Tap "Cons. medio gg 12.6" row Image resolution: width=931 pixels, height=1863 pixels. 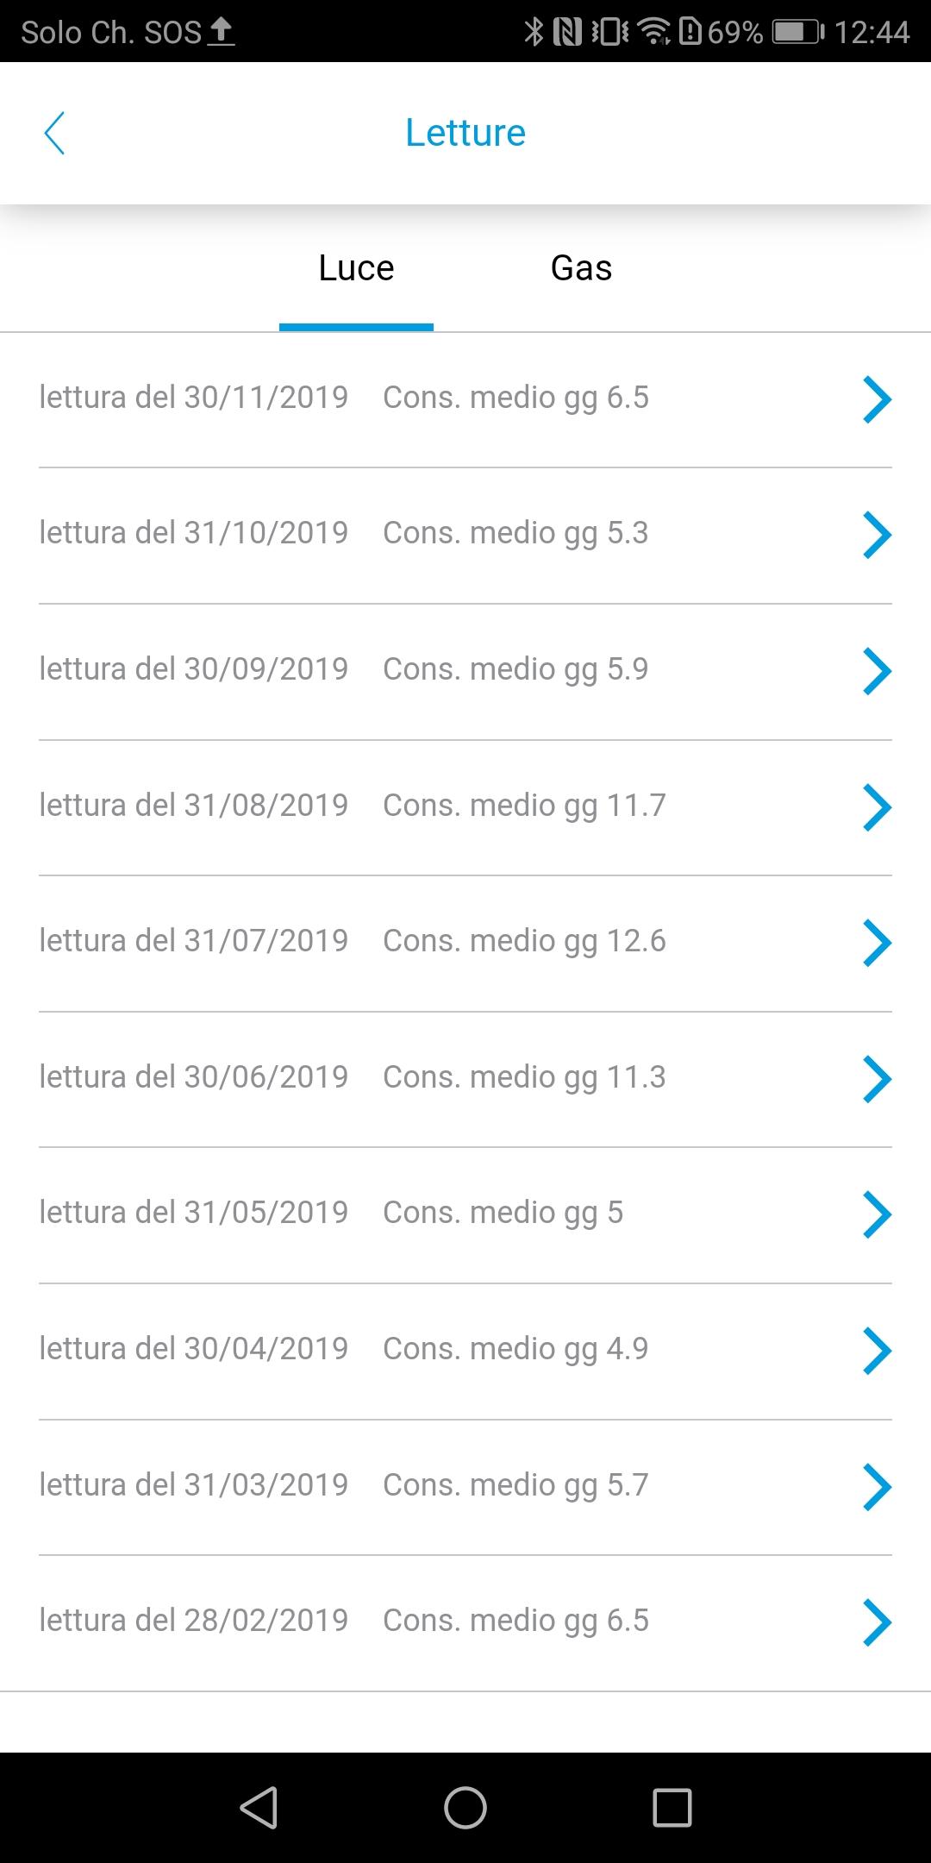pos(524,941)
